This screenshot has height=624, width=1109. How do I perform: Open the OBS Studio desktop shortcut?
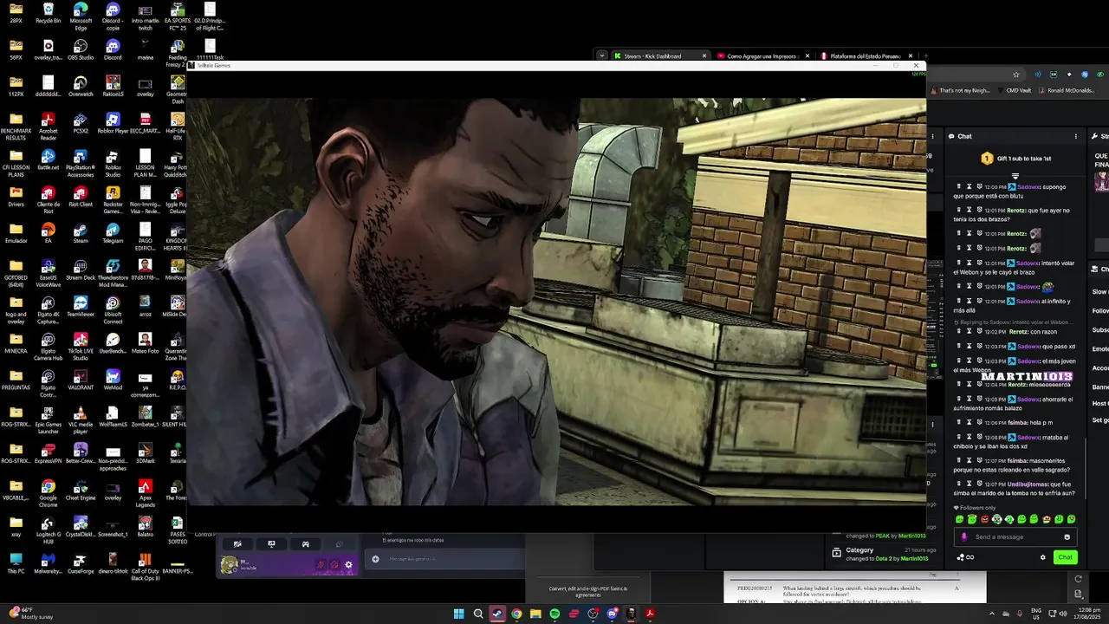(81, 50)
